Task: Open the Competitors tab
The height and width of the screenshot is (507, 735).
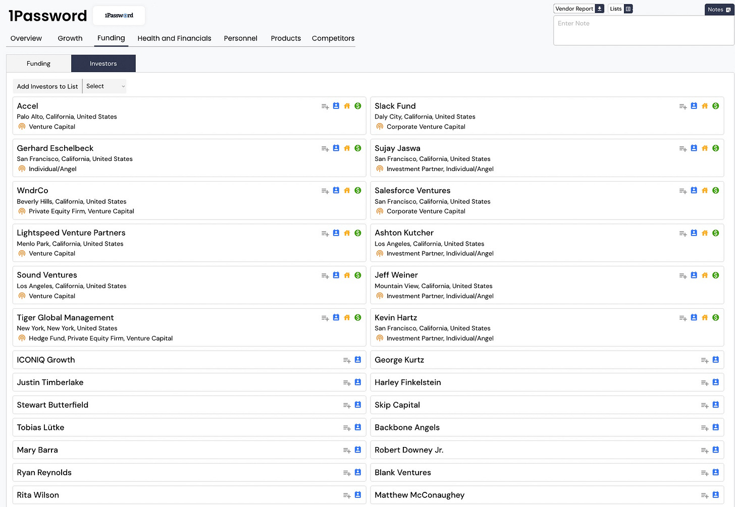Action: point(333,38)
